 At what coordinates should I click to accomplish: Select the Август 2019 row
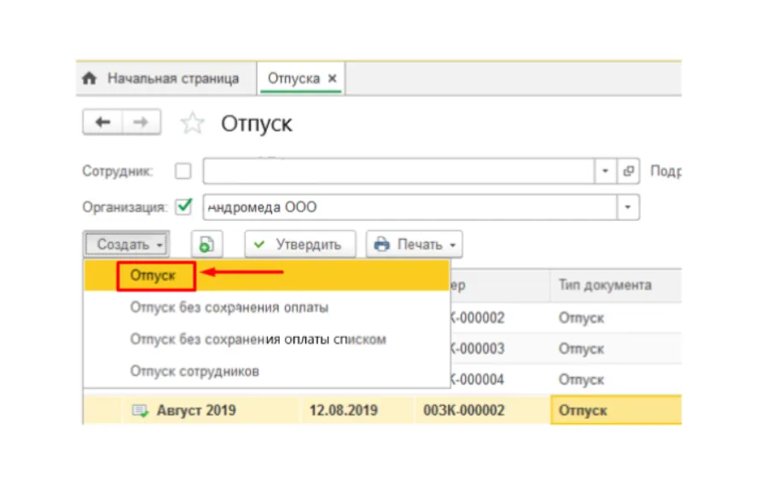point(382,410)
